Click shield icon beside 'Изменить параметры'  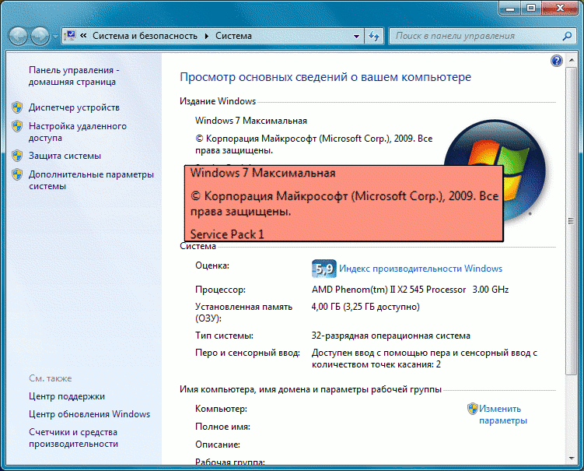(472, 409)
